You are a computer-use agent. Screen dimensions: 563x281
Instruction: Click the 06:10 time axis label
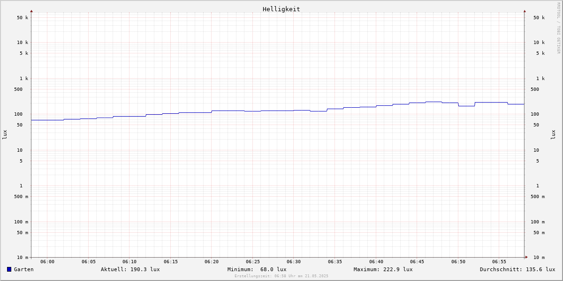tap(129, 262)
